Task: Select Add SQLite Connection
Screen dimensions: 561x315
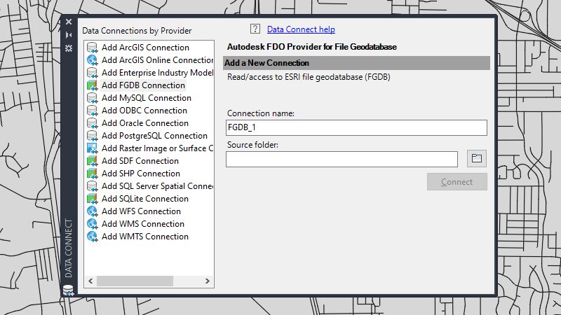Action: pyautogui.click(x=145, y=199)
